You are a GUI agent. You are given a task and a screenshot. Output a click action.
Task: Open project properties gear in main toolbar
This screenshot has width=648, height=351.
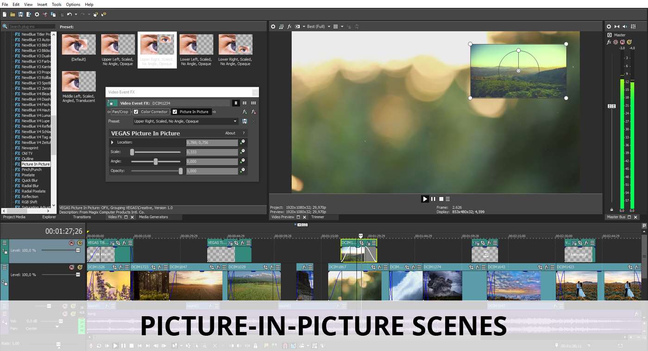[37, 14]
